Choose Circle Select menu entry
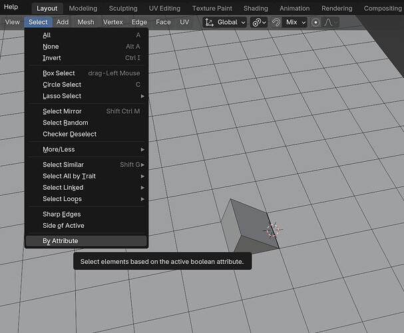404x333 pixels. [87, 85]
